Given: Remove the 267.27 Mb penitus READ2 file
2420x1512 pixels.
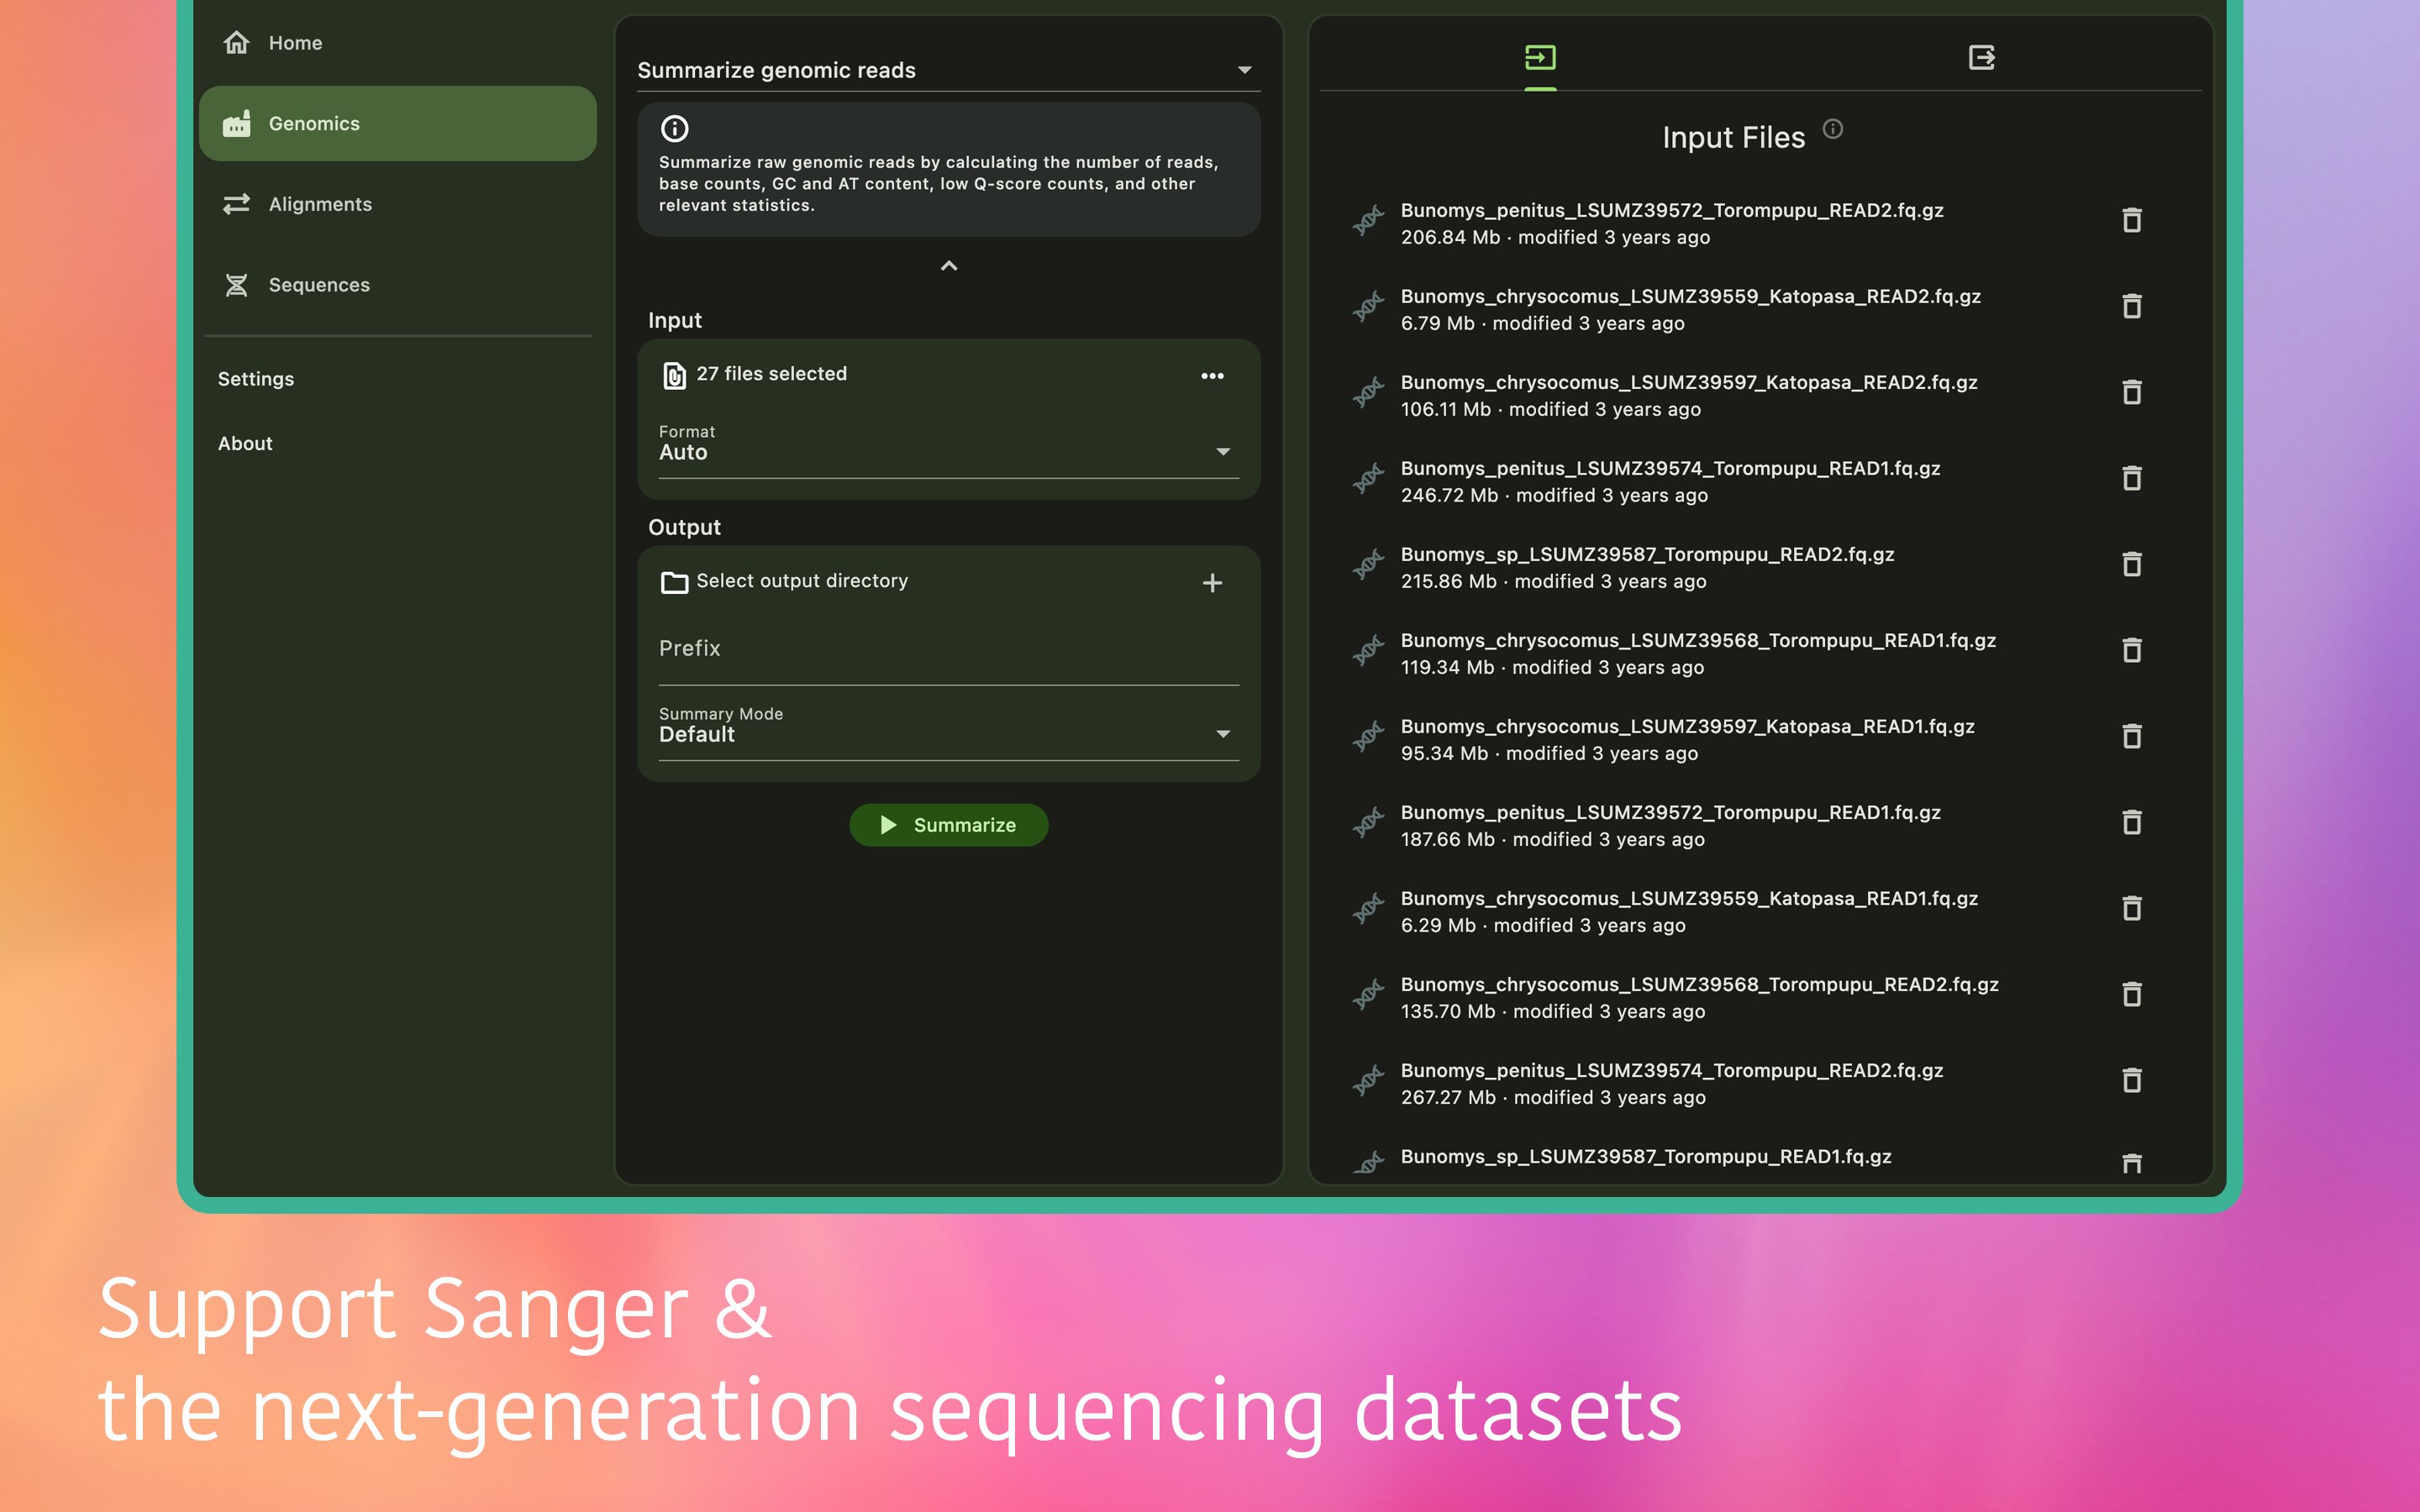Looking at the screenshot, I should click(x=2131, y=1081).
